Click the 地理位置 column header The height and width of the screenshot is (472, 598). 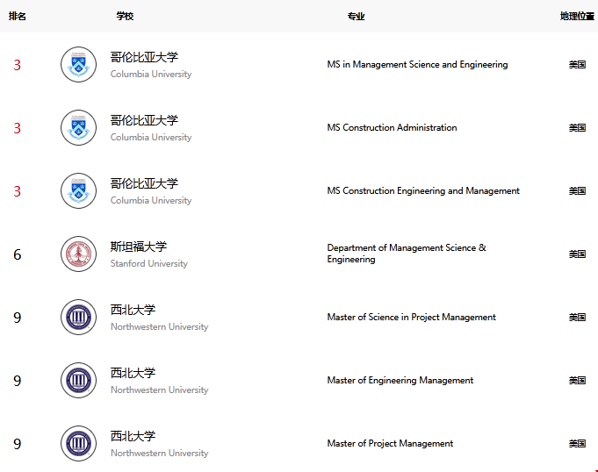click(x=577, y=16)
